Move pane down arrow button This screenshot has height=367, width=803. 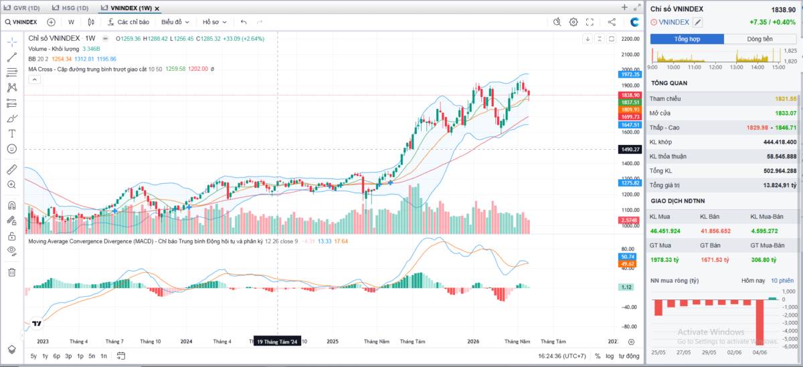click(588, 39)
